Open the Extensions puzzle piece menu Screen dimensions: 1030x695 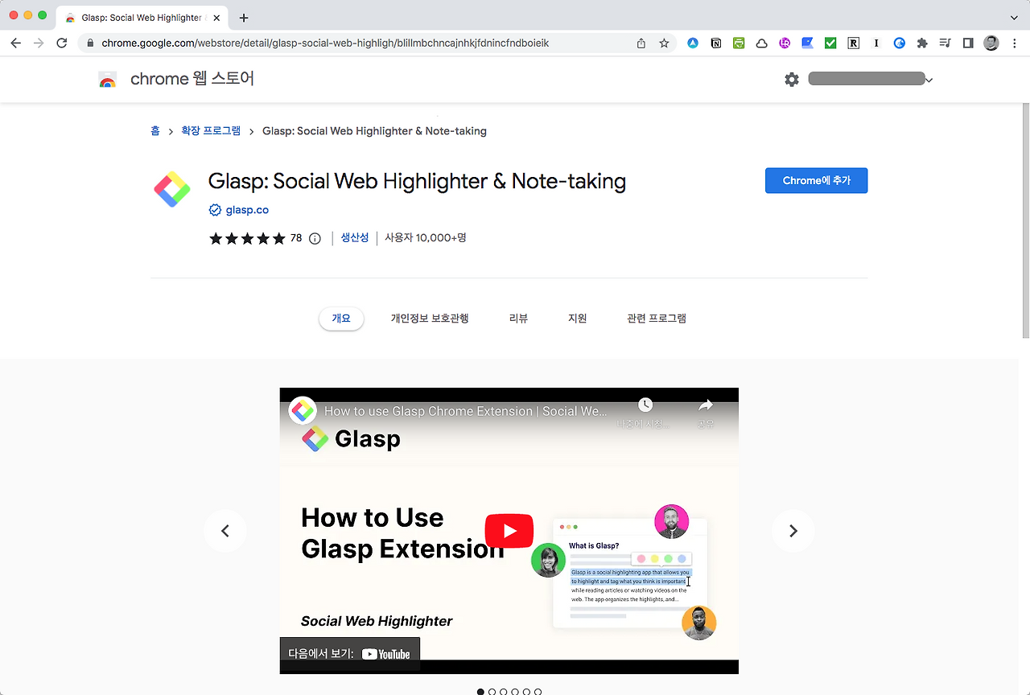point(922,43)
